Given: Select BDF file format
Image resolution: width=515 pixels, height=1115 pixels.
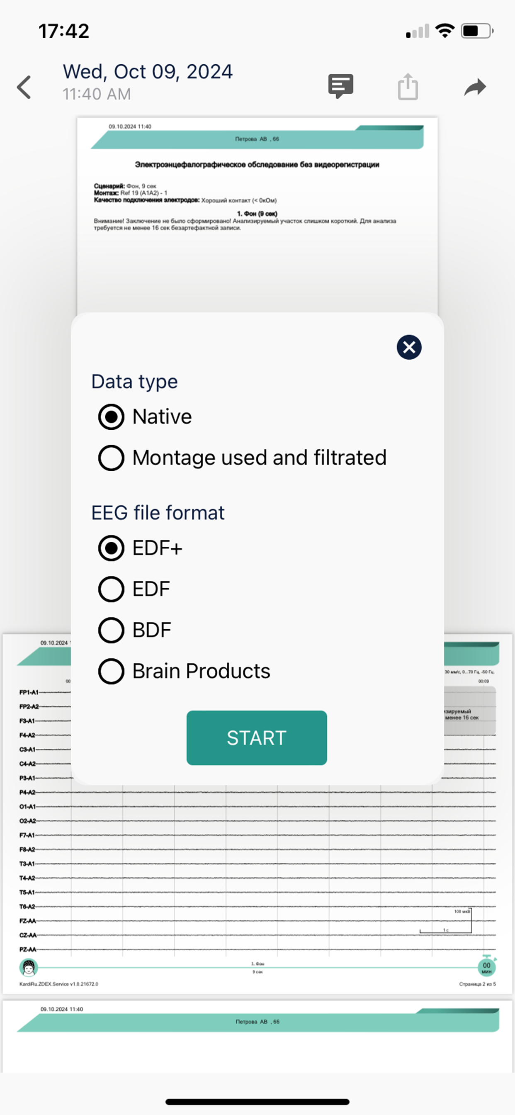Looking at the screenshot, I should [x=135, y=630].
